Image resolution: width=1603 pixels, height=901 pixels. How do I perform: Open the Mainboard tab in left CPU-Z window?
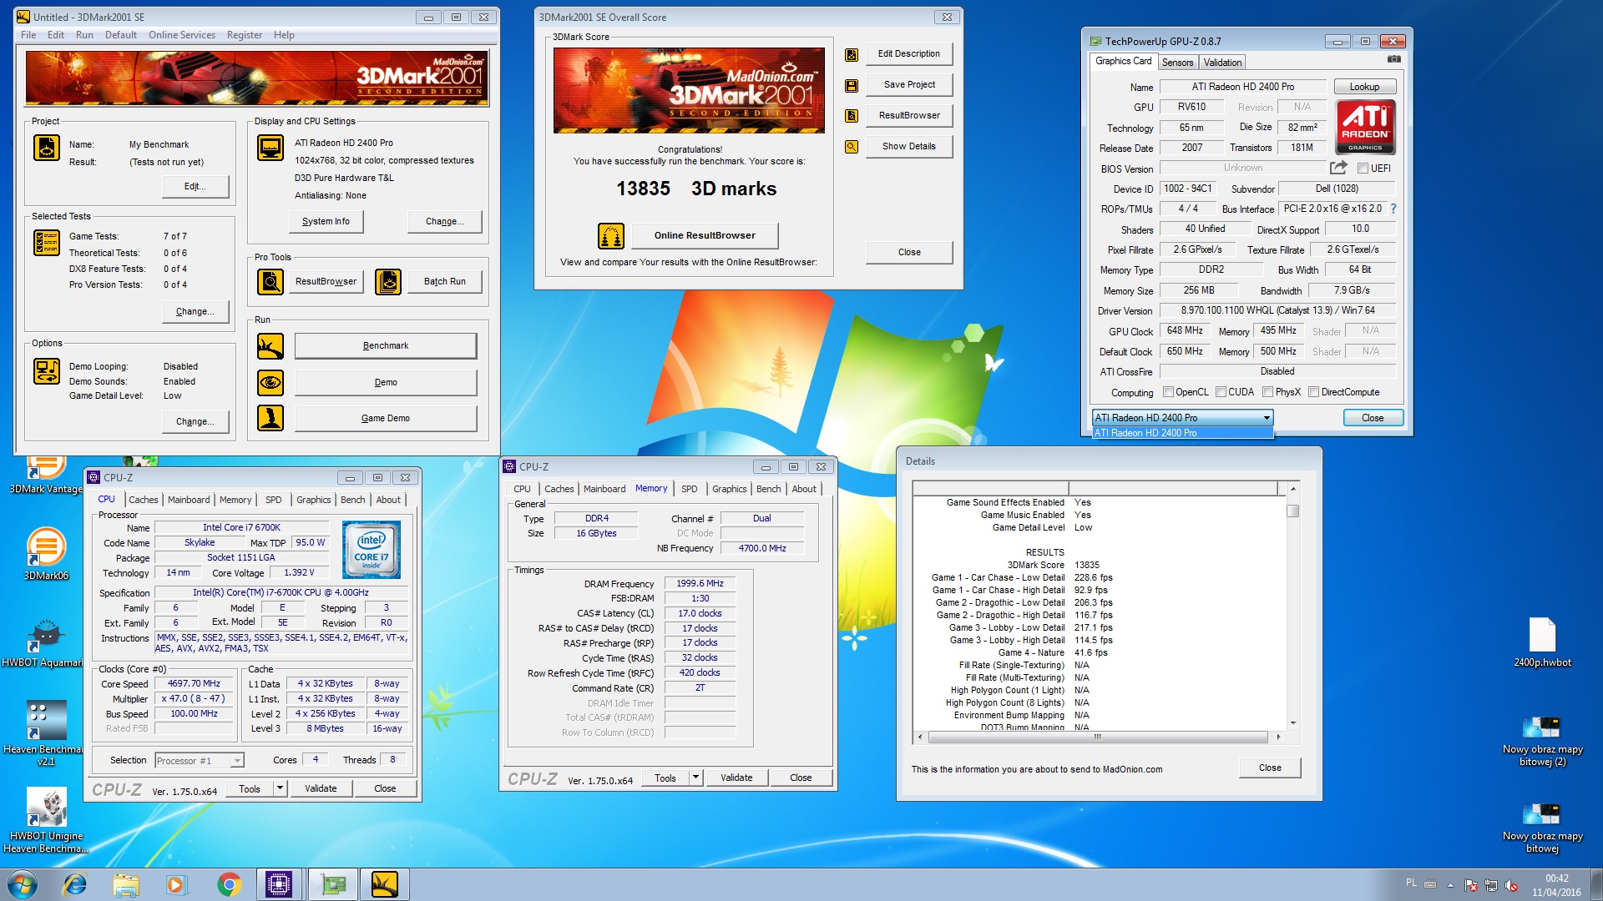click(x=189, y=500)
